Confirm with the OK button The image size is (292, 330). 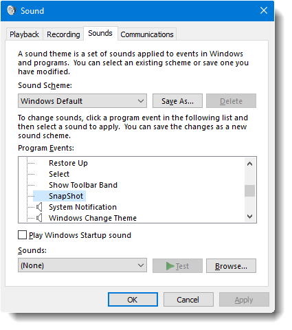[133, 299]
